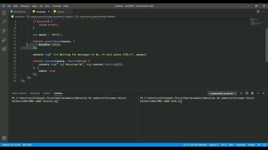The image size is (268, 150).
Task: Click the 'noAck: true' code line
Action: click(47, 71)
